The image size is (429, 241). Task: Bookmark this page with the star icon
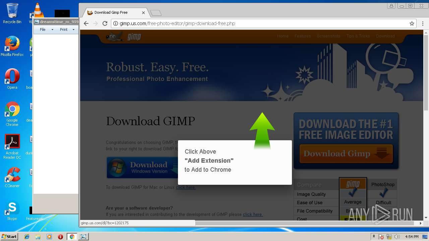point(412,23)
